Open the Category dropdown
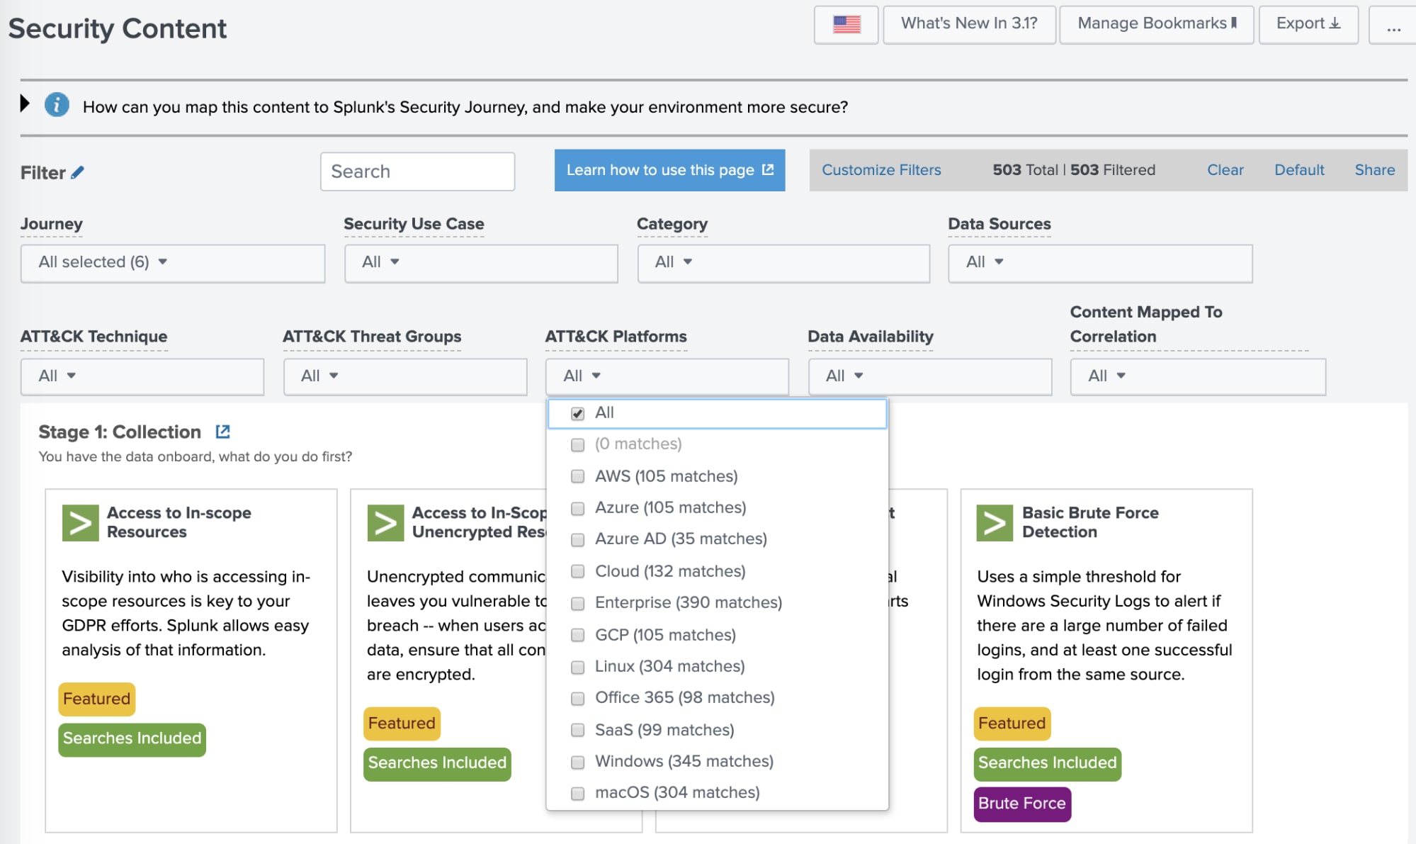Image resolution: width=1416 pixels, height=844 pixels. pos(783,263)
